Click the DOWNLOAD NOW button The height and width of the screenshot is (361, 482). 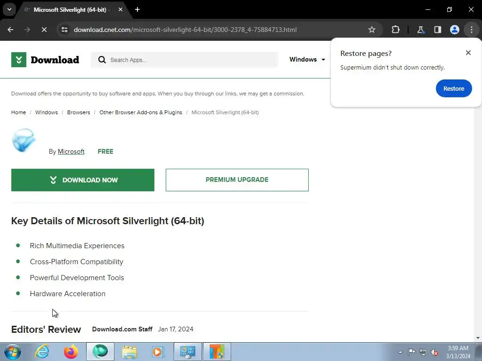click(x=83, y=180)
